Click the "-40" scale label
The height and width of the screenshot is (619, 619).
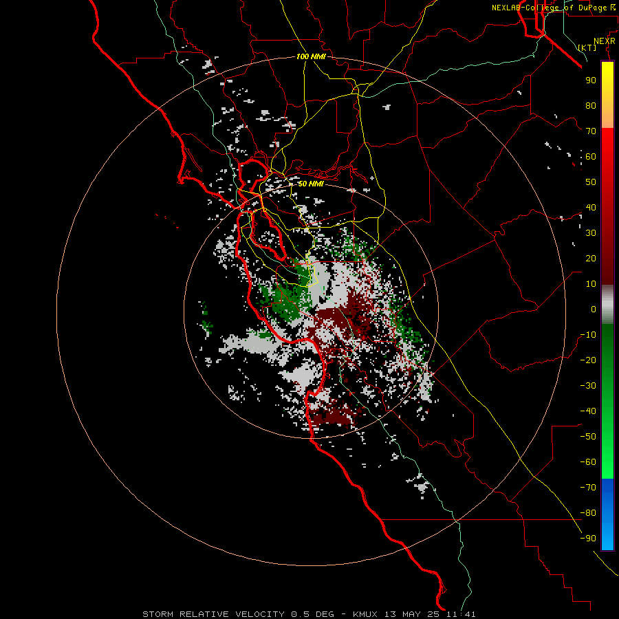pos(588,411)
